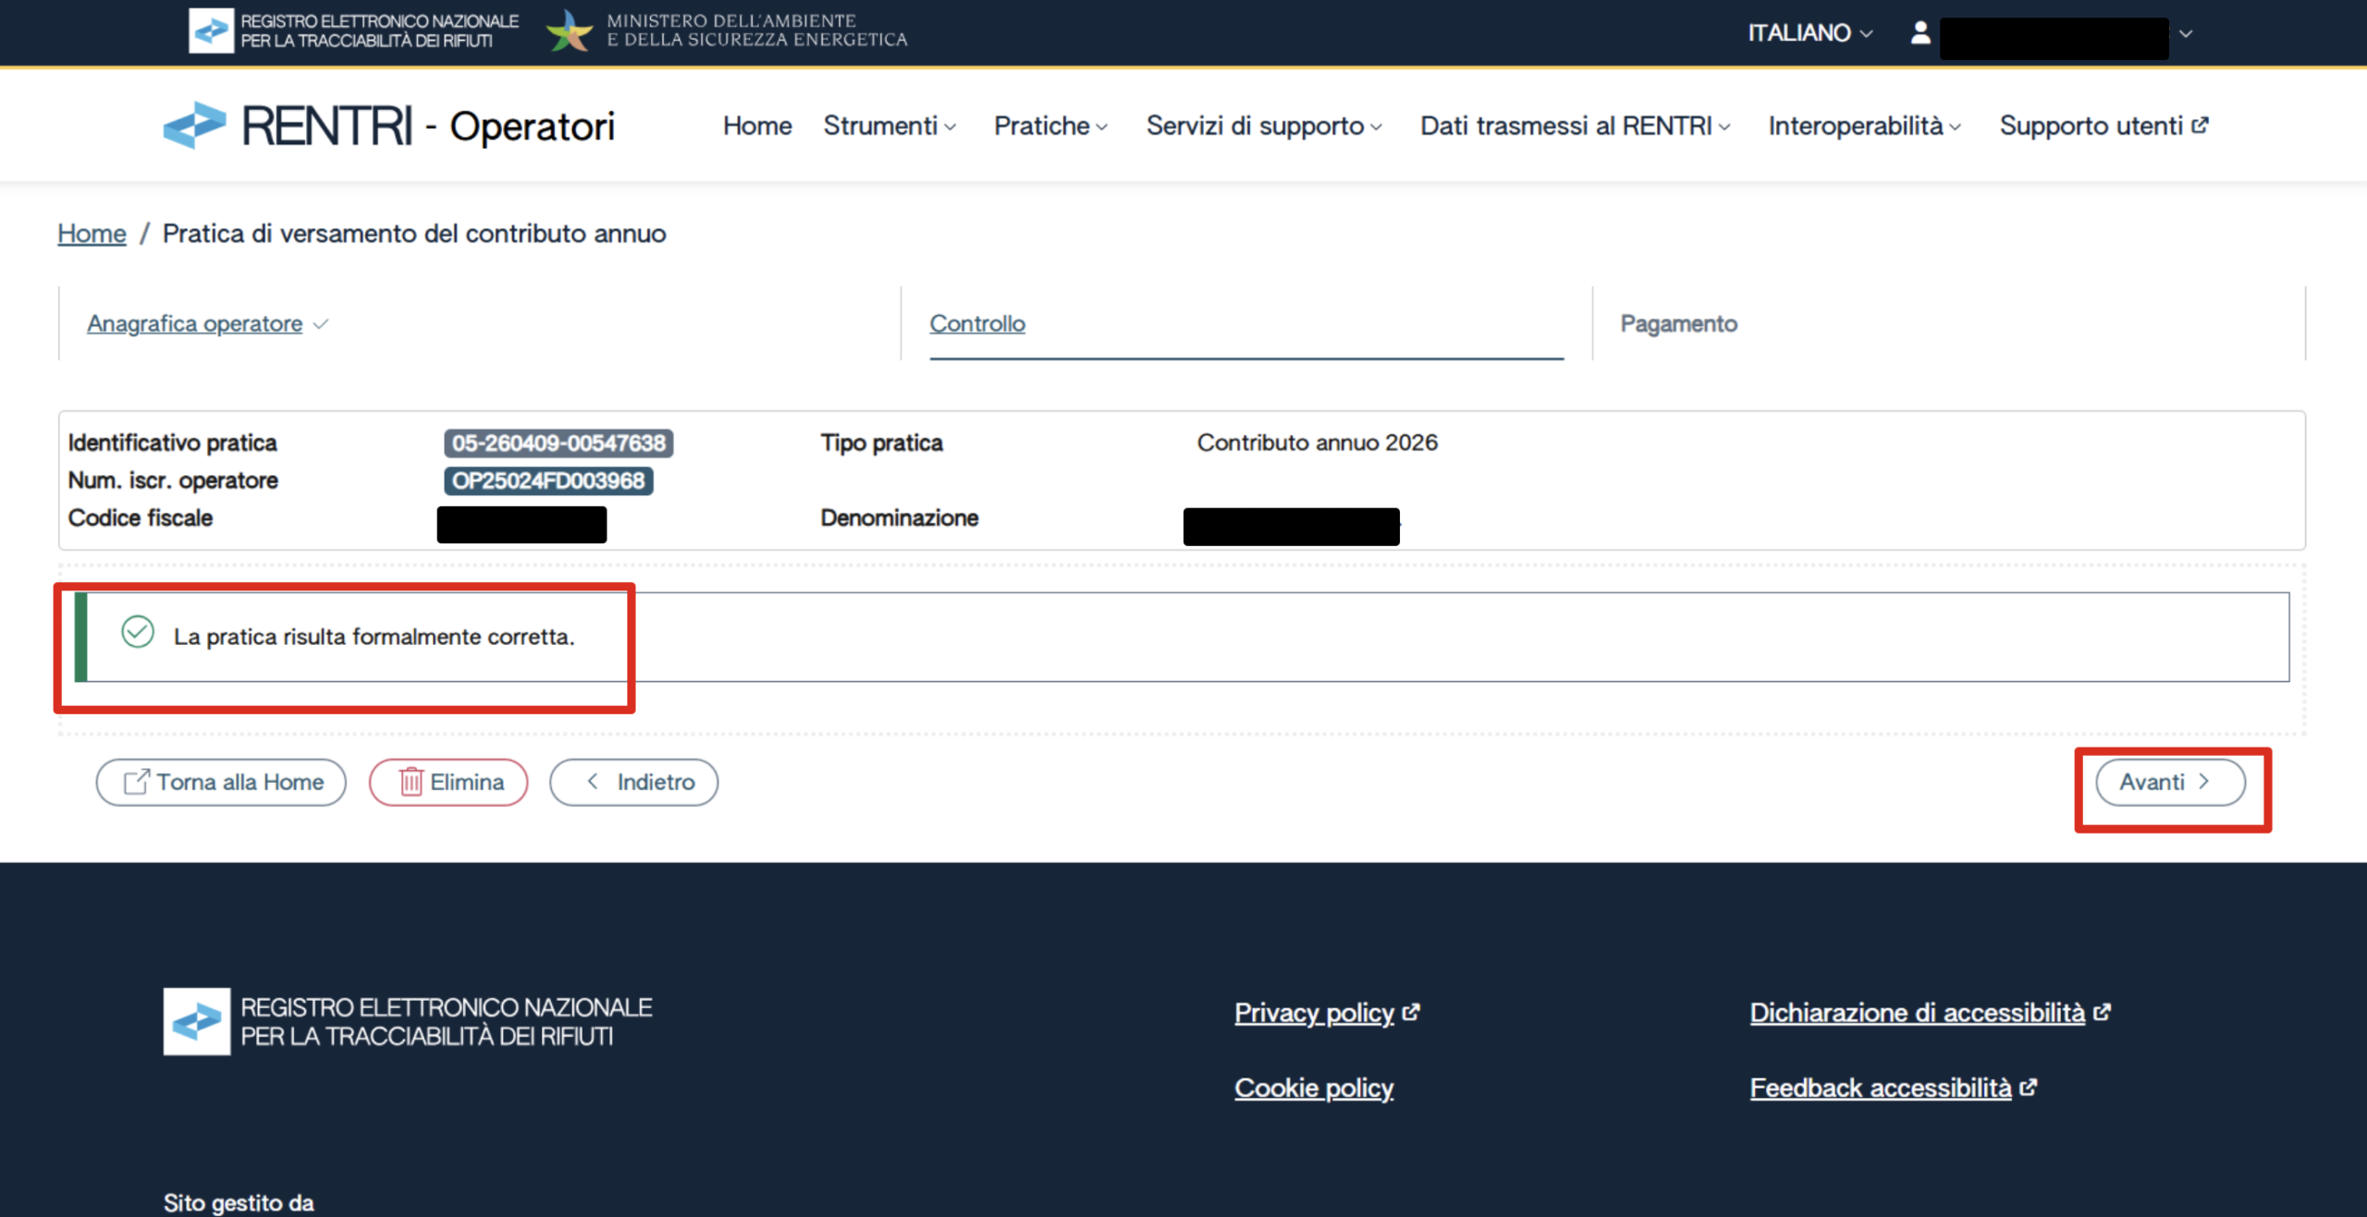Click the user profile icon

point(1920,33)
